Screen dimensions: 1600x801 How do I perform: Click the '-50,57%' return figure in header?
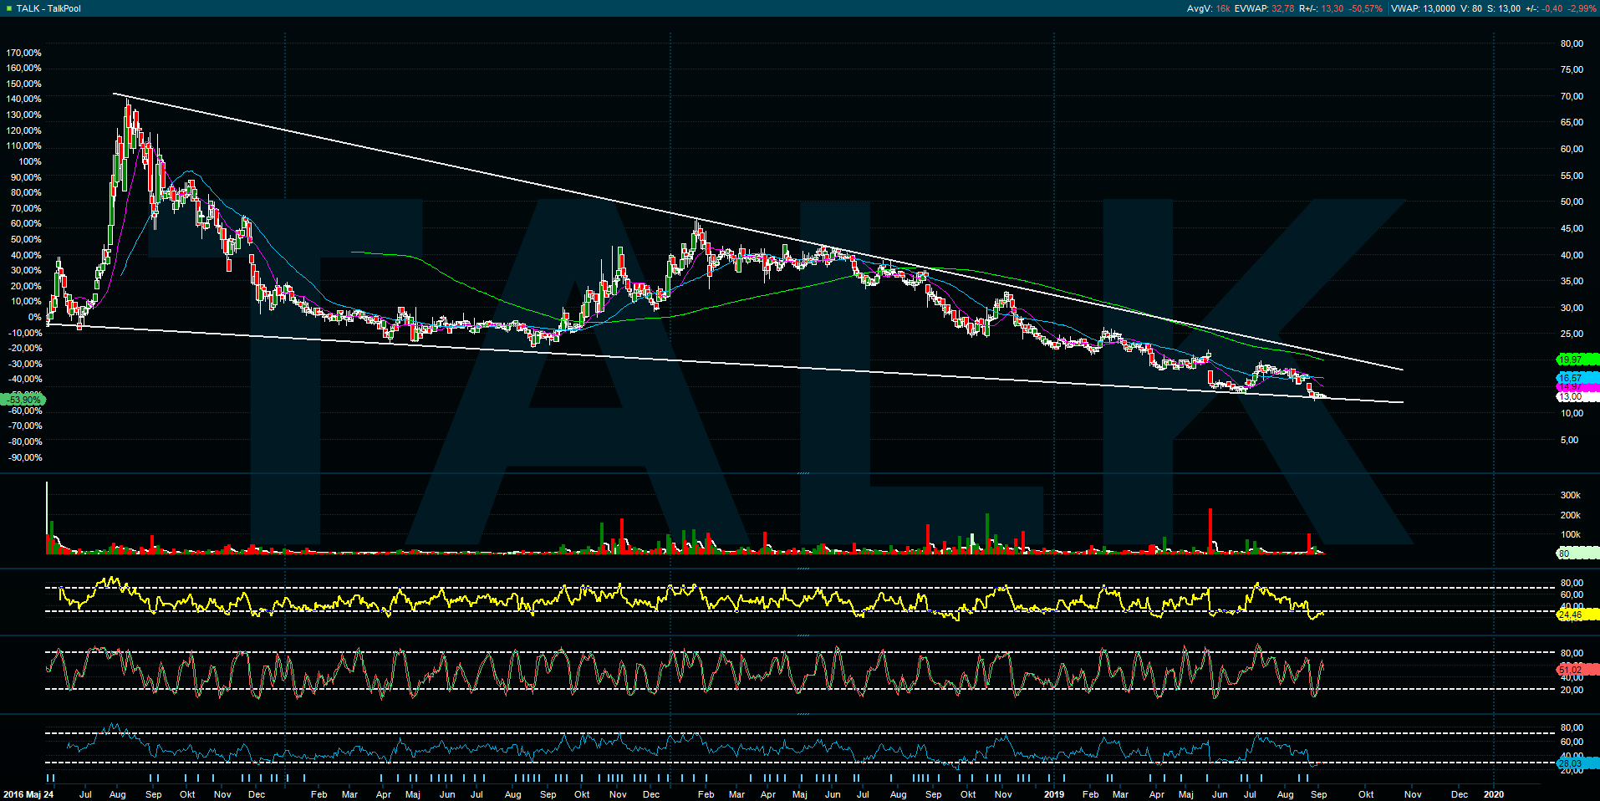click(1366, 8)
